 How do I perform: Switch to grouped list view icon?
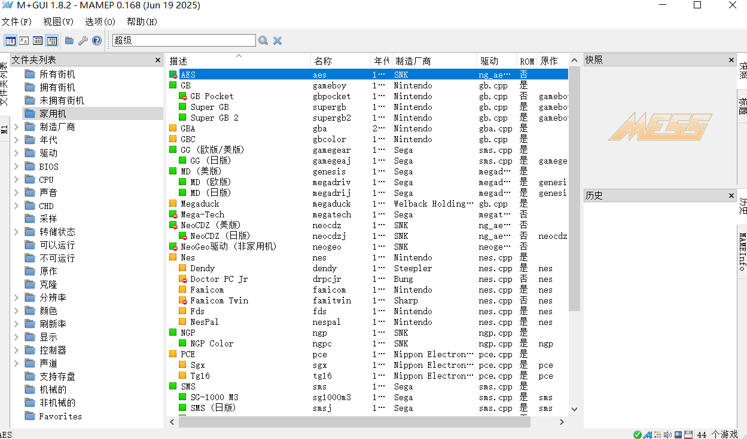click(51, 41)
